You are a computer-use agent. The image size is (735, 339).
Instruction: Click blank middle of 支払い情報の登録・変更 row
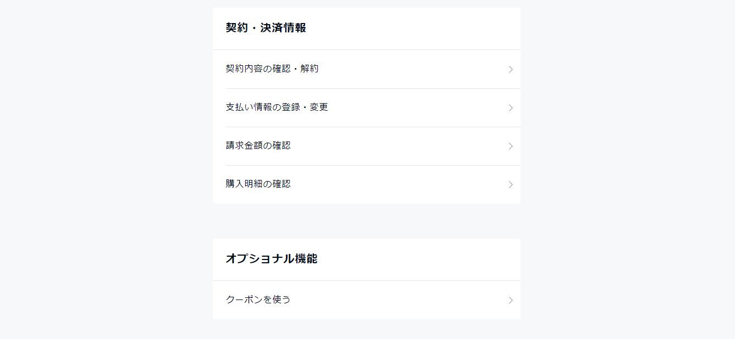pyautogui.click(x=418, y=108)
